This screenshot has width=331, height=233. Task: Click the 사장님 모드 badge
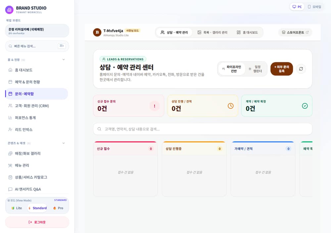click(x=132, y=30)
